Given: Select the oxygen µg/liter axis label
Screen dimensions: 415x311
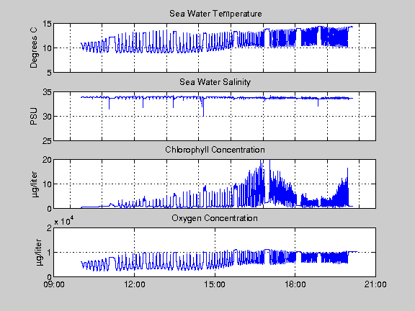Looking at the screenshot, I should [38, 253].
